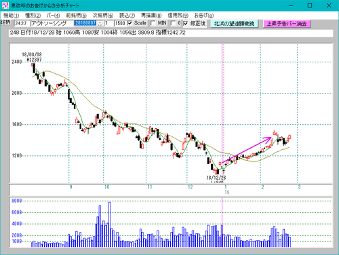The width and height of the screenshot is (339, 255).
Task: Open the 信用残(9) menu
Action: [x=178, y=16]
